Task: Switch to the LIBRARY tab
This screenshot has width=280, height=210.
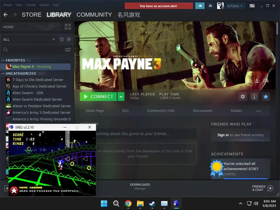Action: (59, 15)
